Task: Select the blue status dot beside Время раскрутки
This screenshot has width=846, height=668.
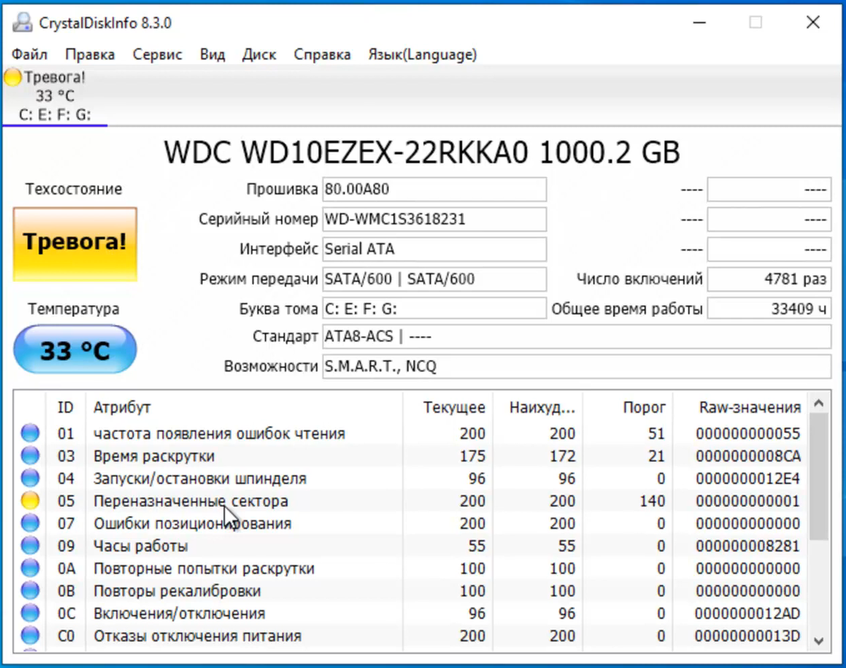Action: click(x=30, y=455)
